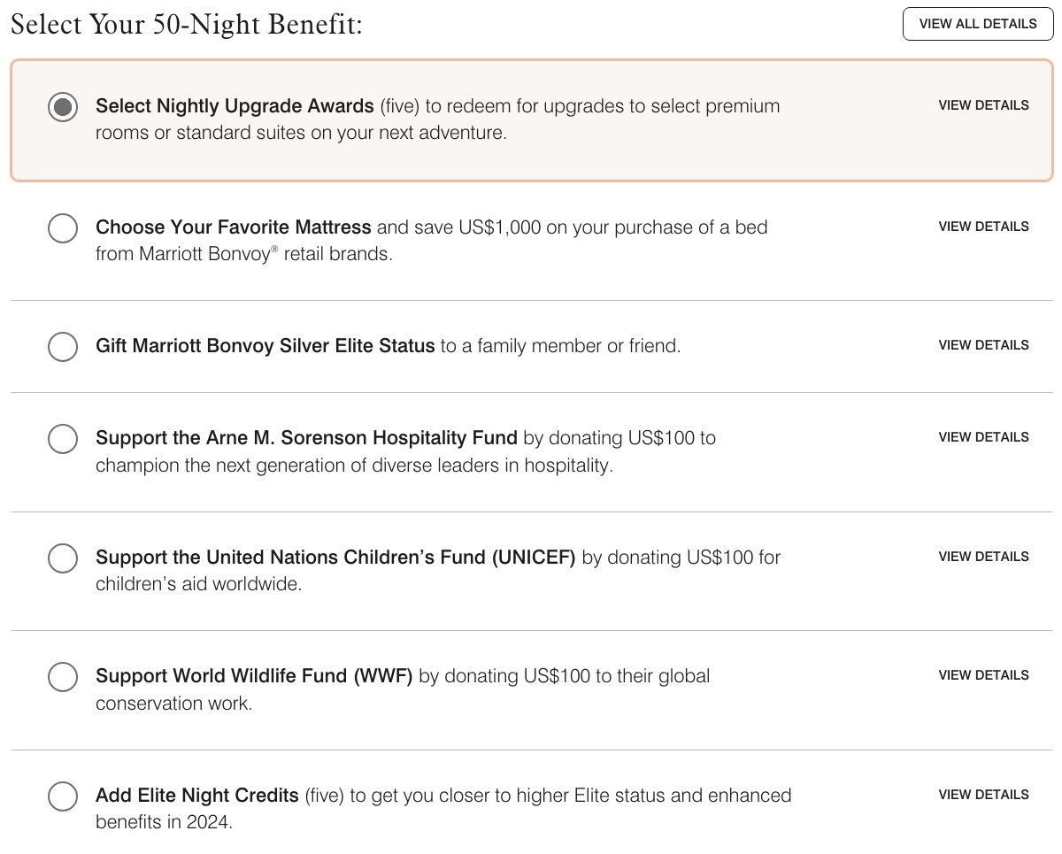Pick the Arne M. Sorenson Fund option

point(63,439)
